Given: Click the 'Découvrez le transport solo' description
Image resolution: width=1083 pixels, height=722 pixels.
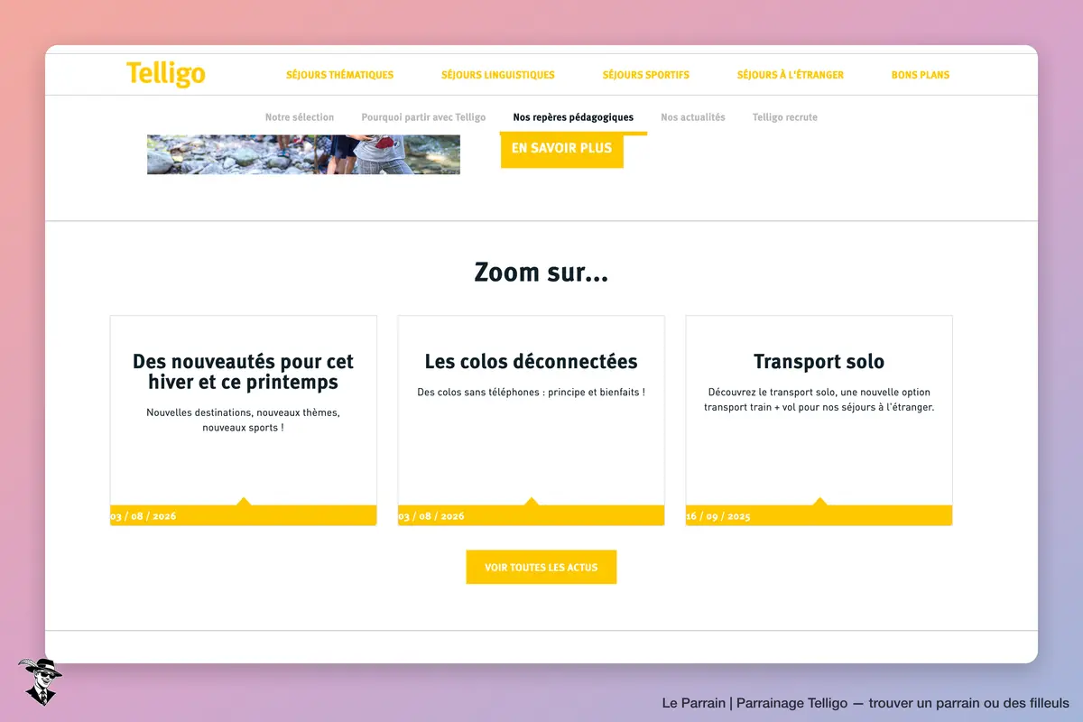Looking at the screenshot, I should click(819, 400).
